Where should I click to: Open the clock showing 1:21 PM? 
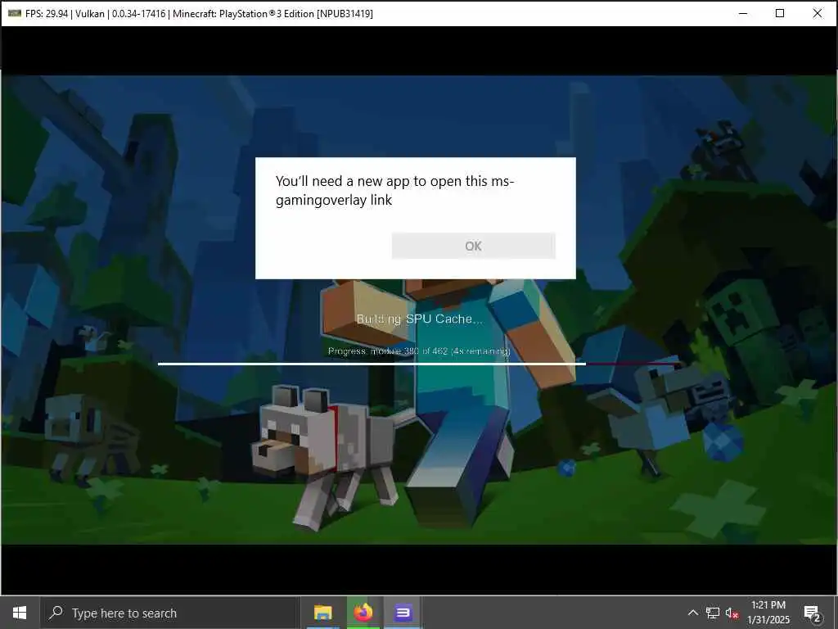(x=768, y=613)
